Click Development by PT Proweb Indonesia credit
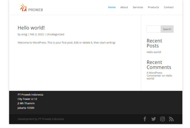The height and width of the screenshot is (128, 190). [41, 119]
